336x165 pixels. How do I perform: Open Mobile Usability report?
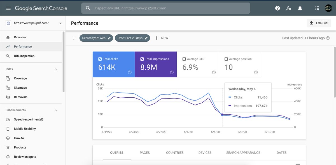(31, 129)
